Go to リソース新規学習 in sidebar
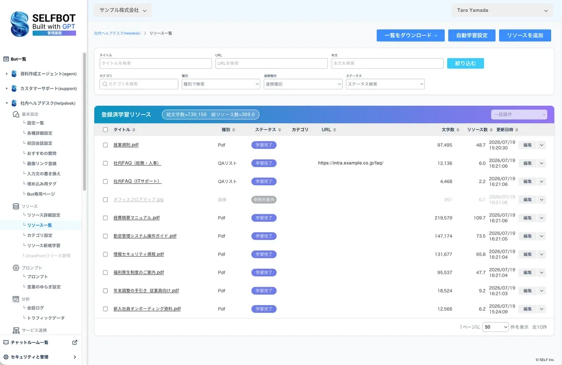Image resolution: width=562 pixels, height=365 pixels. [x=44, y=246]
